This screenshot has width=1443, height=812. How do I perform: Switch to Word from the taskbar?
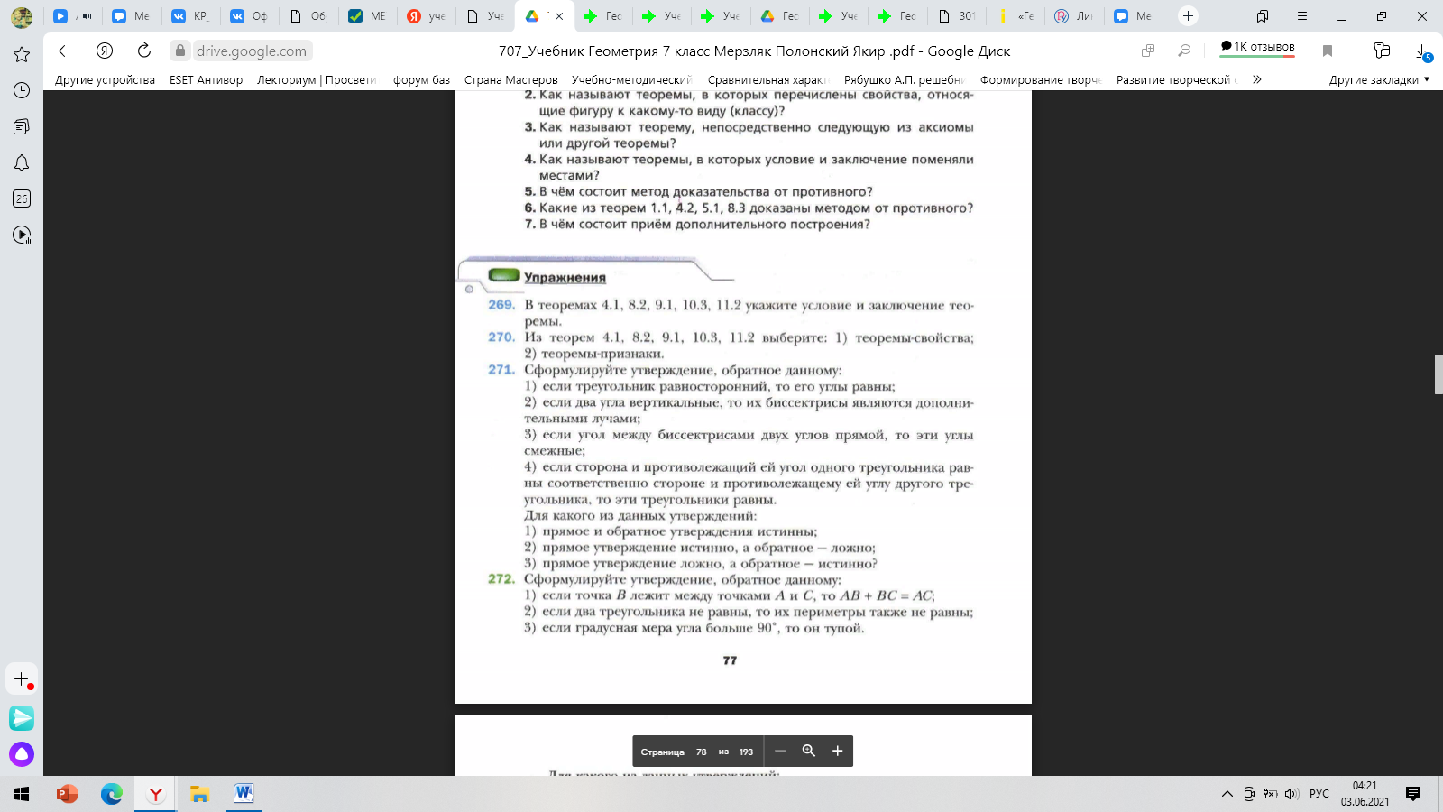pyautogui.click(x=244, y=794)
